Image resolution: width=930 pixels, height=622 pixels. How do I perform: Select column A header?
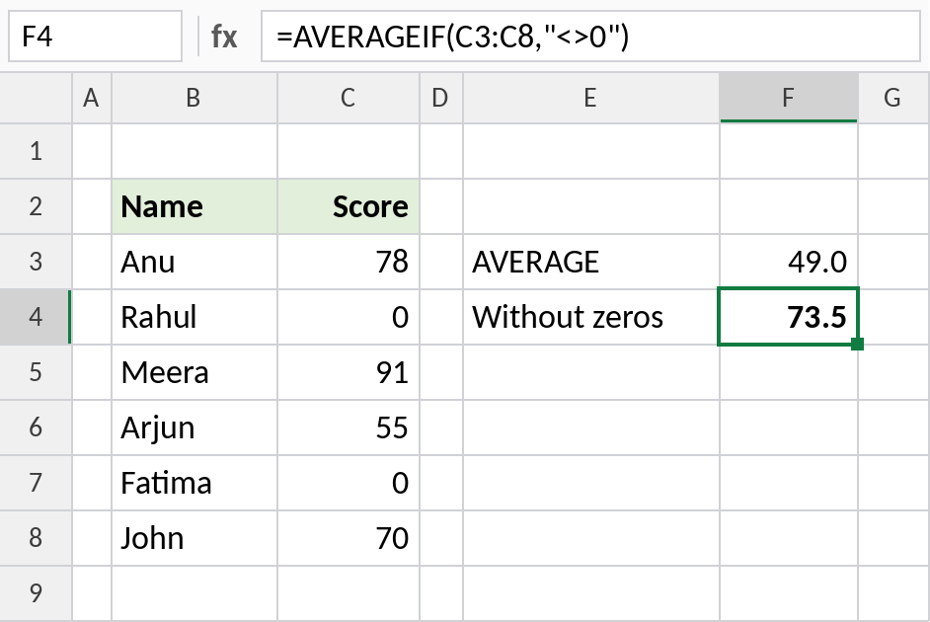tap(92, 98)
